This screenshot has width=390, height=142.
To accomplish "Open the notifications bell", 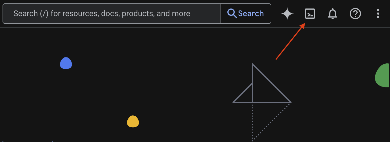I will [332, 14].
